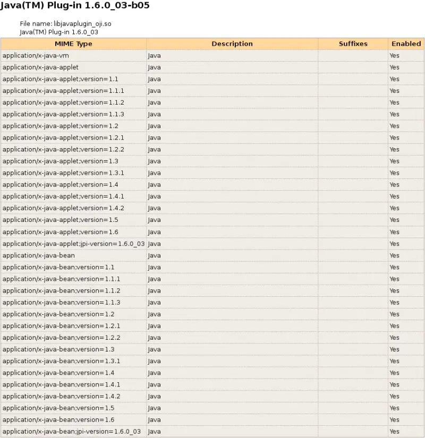Select application/x-java-bean;version=1.1.3 cell
Image resolution: width=425 pixels, height=438 pixels.
click(x=73, y=302)
